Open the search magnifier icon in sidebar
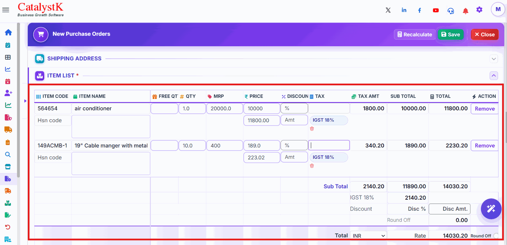 tap(8, 154)
